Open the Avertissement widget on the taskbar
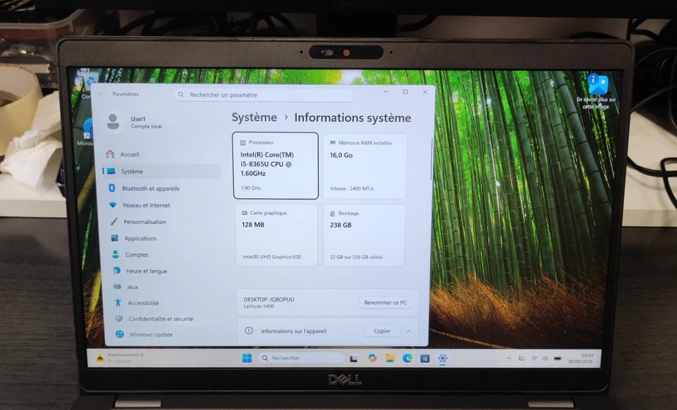The height and width of the screenshot is (410, 677). point(122,358)
